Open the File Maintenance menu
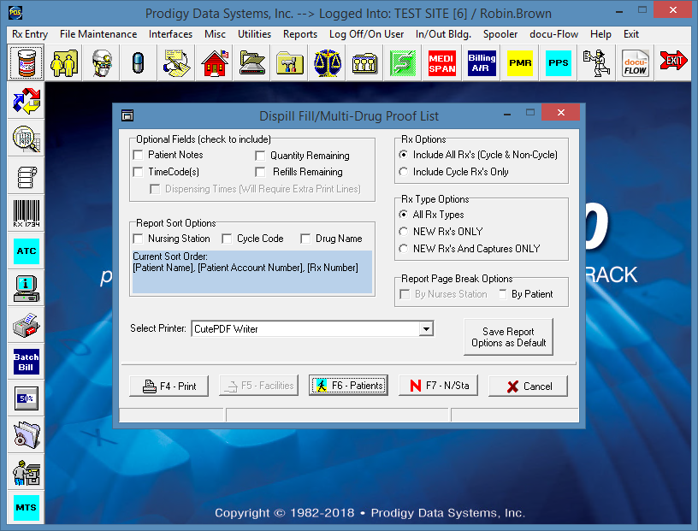Viewport: 698px width, 531px height. (x=98, y=34)
